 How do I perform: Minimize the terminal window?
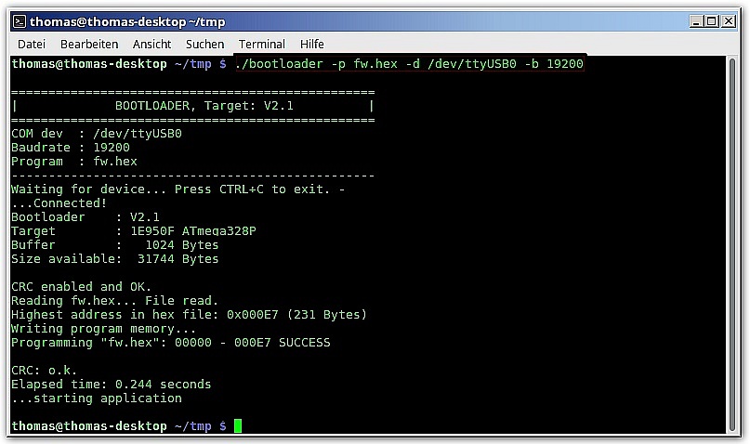click(696, 21)
